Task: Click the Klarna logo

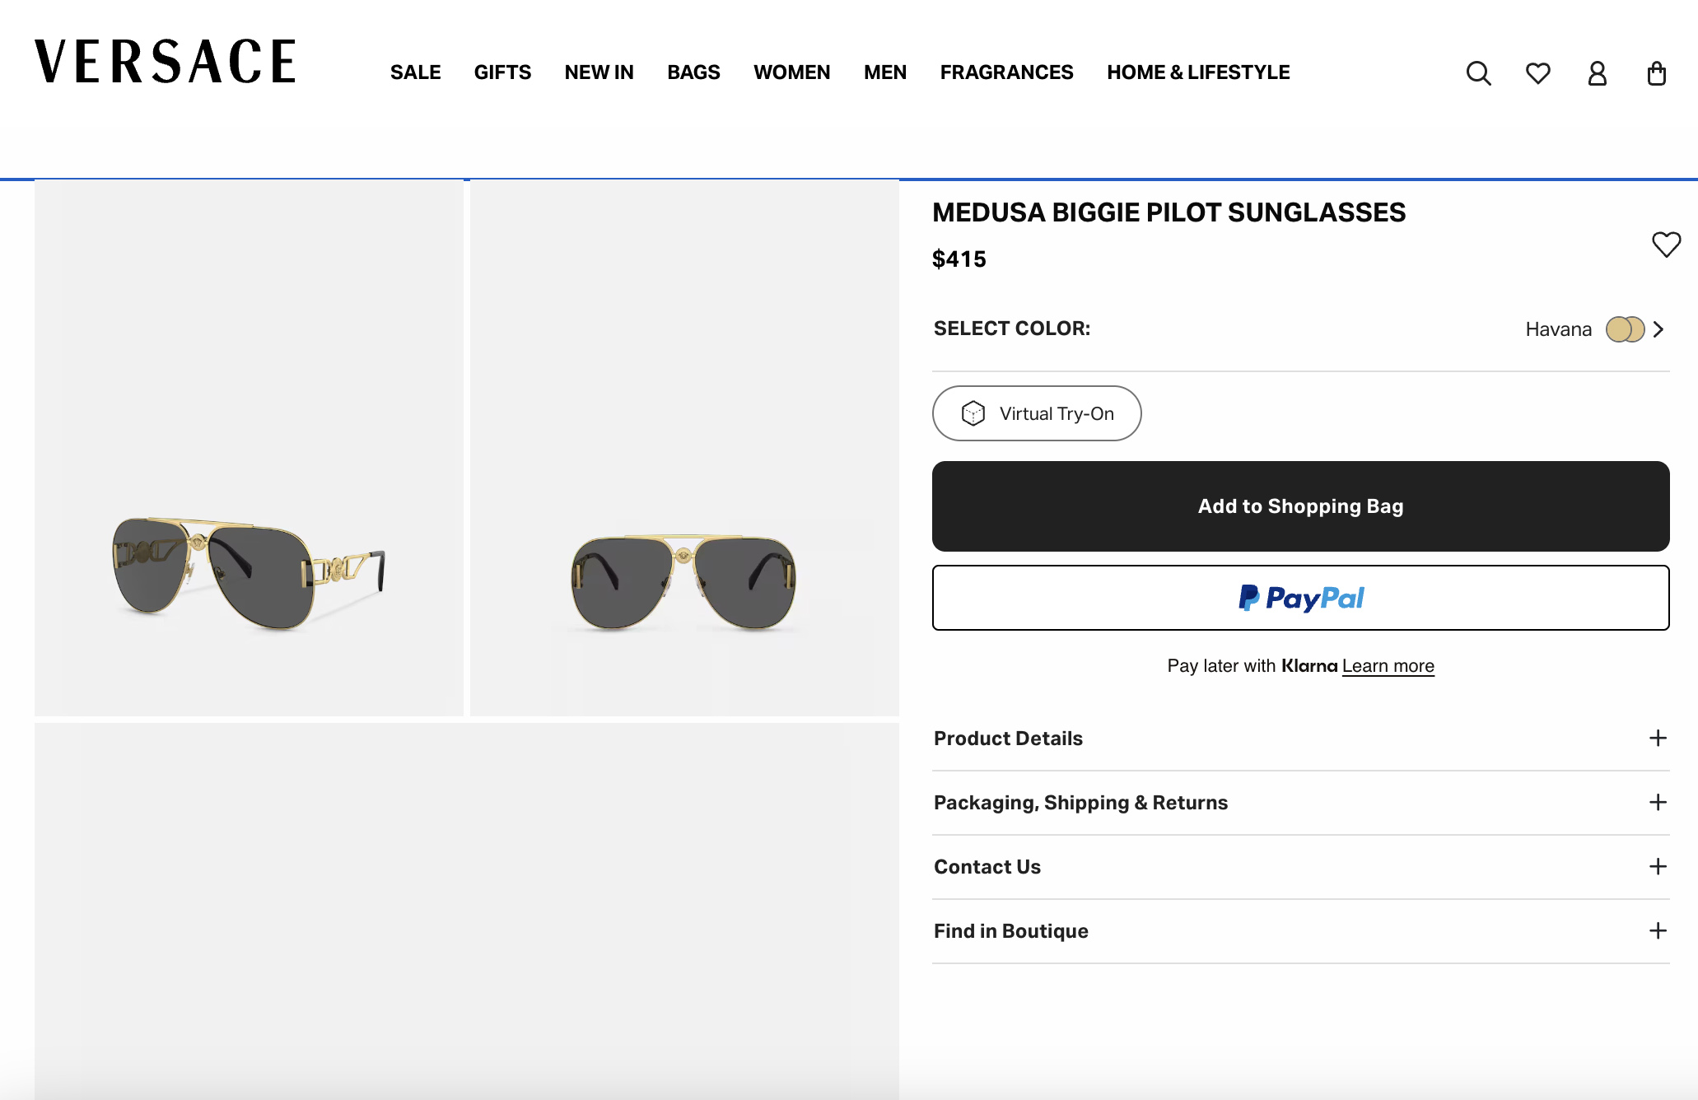Action: pos(1311,665)
